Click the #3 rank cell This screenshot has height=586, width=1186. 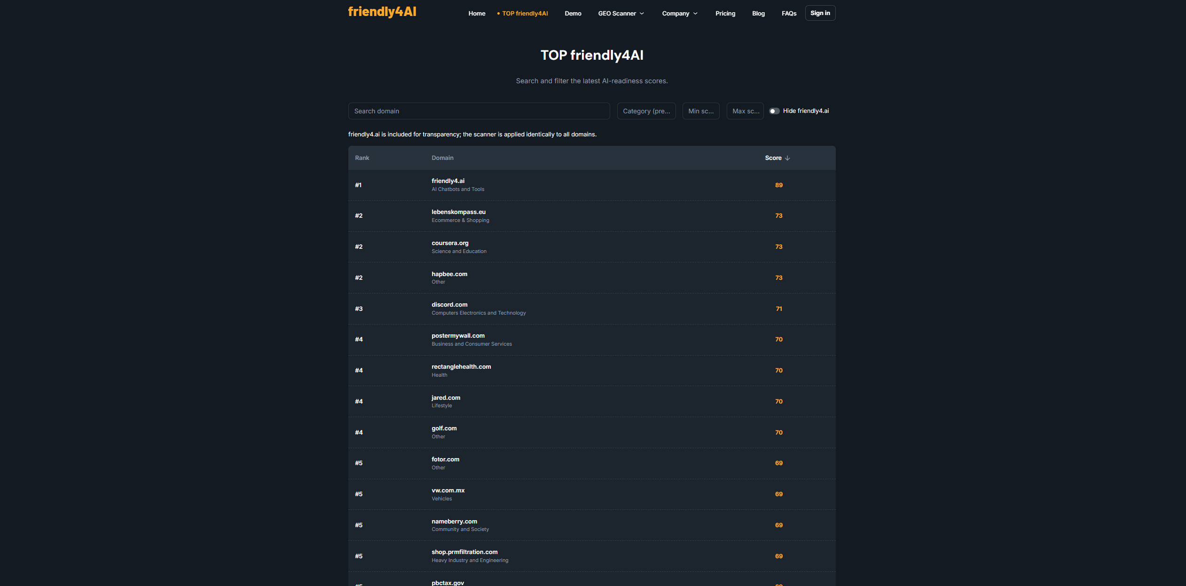point(359,309)
